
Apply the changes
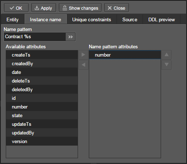click(x=44, y=8)
